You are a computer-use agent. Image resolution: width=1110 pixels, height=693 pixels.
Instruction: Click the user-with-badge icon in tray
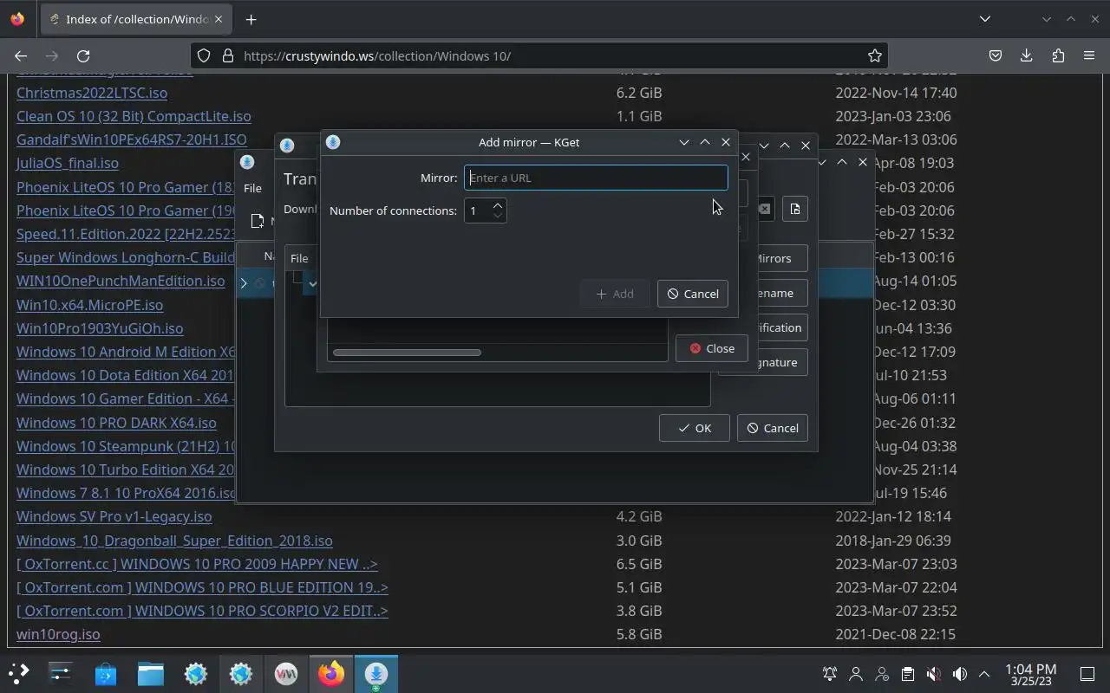882,673
